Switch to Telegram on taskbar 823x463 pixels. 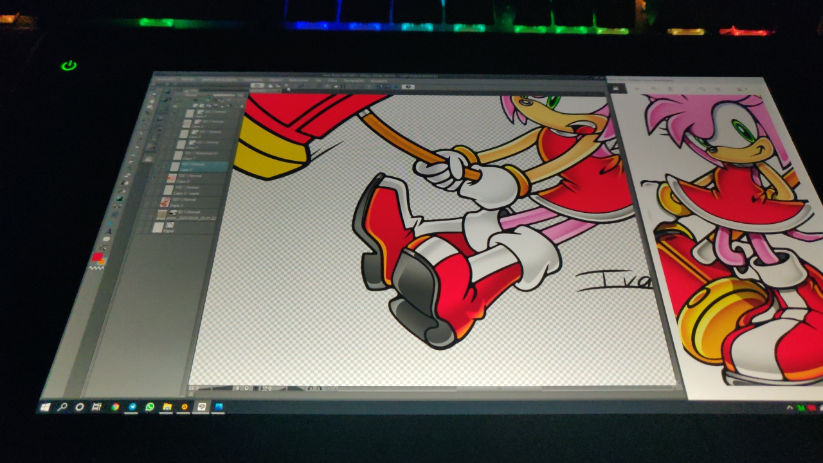(132, 407)
